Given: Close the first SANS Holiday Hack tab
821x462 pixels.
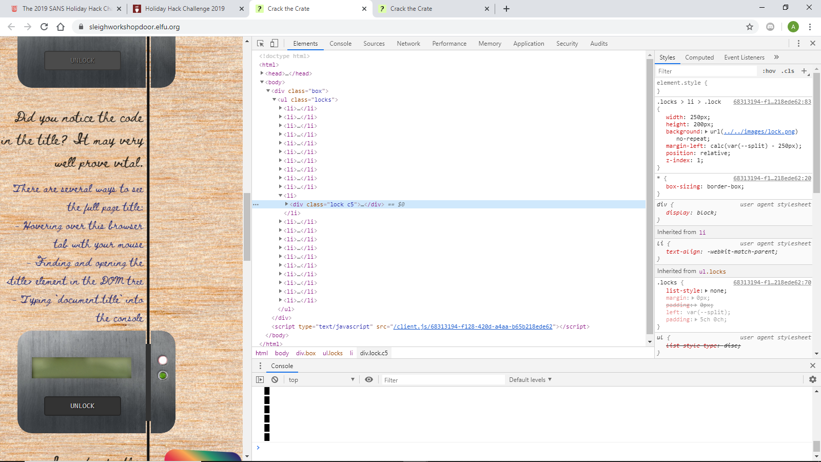Looking at the screenshot, I should [119, 9].
